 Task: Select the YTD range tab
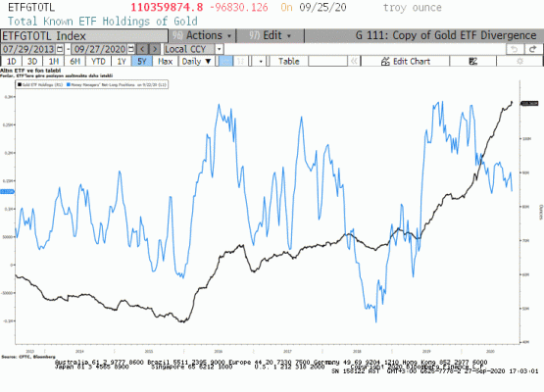tap(98, 62)
